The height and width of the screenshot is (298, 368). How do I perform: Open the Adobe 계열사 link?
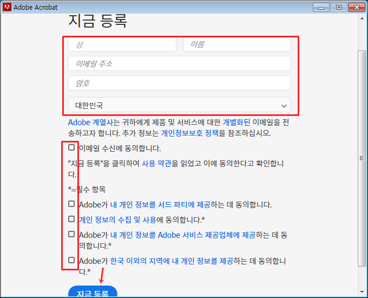tap(90, 122)
